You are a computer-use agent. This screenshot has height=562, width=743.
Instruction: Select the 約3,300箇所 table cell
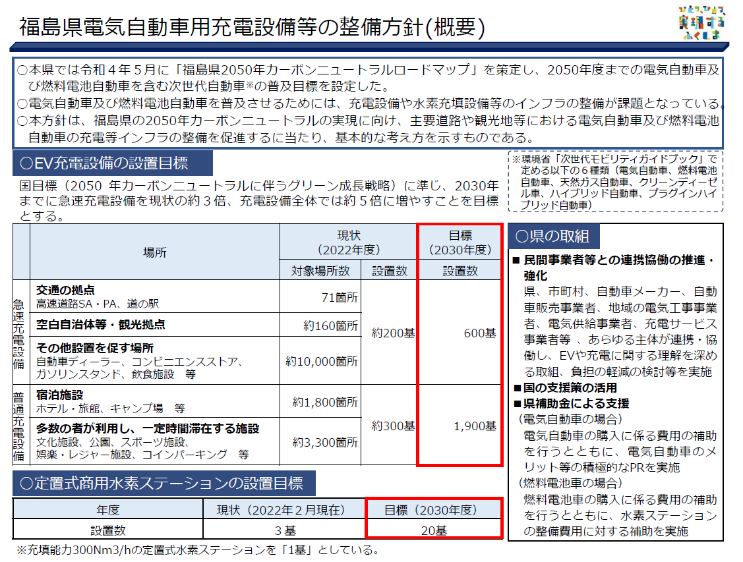coord(325,441)
